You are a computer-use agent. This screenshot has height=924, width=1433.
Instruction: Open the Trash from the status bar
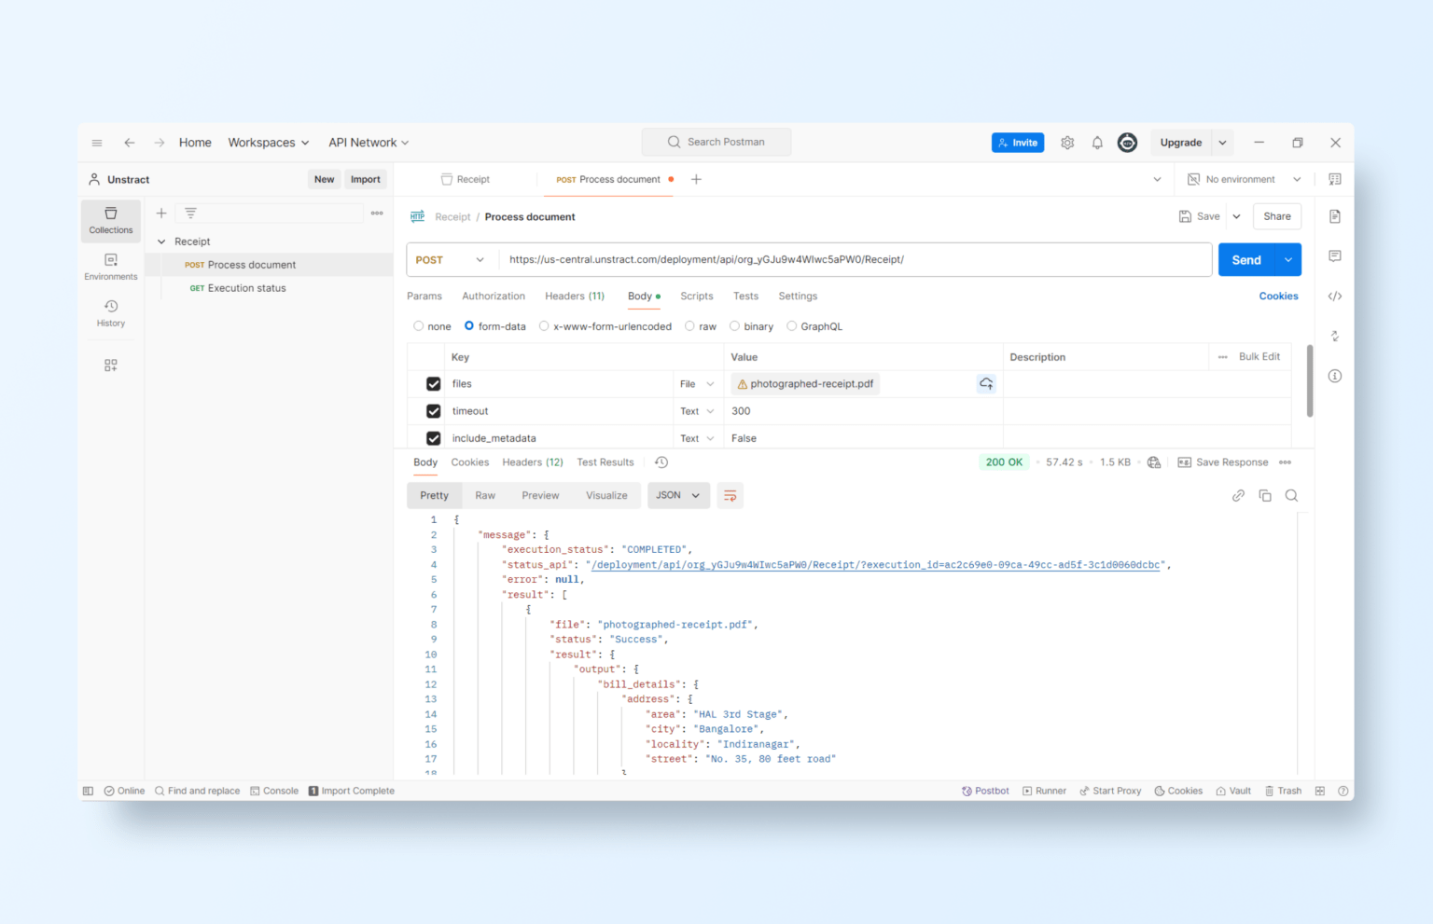[1284, 790]
